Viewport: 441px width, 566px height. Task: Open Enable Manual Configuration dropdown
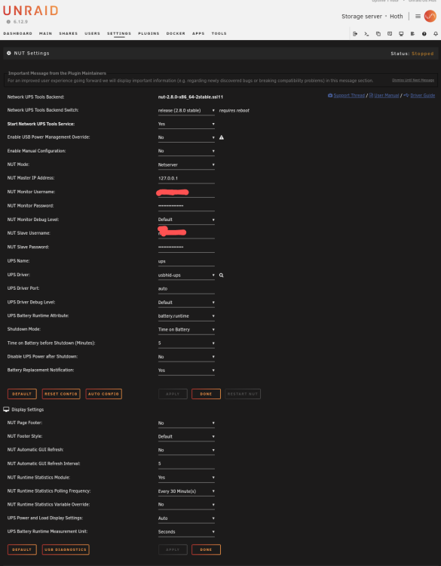(186, 151)
